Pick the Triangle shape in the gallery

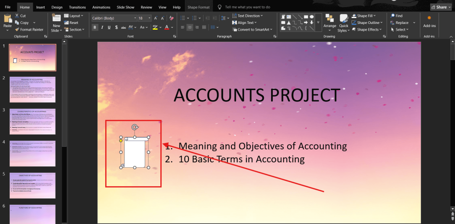[x=289, y=23]
